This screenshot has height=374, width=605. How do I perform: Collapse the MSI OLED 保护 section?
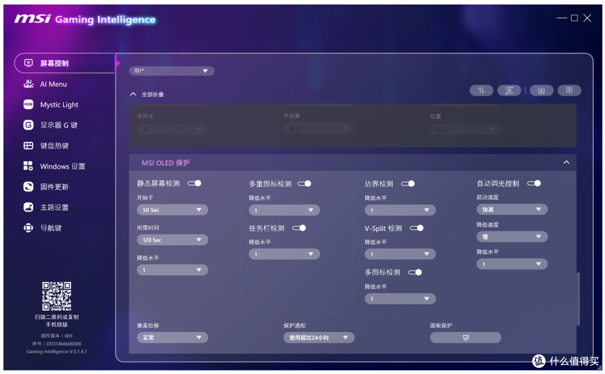pyautogui.click(x=566, y=162)
